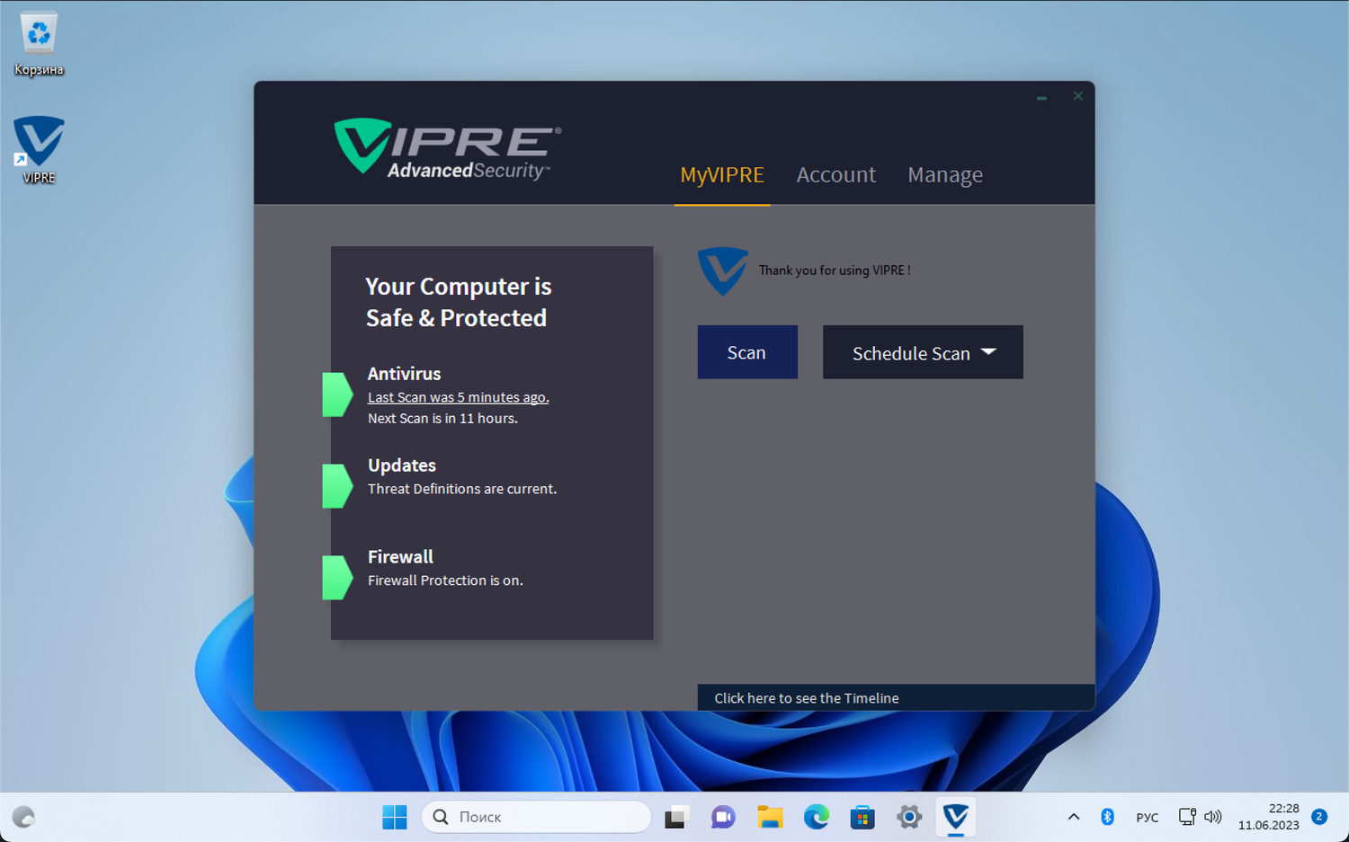1349x842 pixels.
Task: Click 'Threat Definitions are current.' text
Action: click(x=462, y=489)
